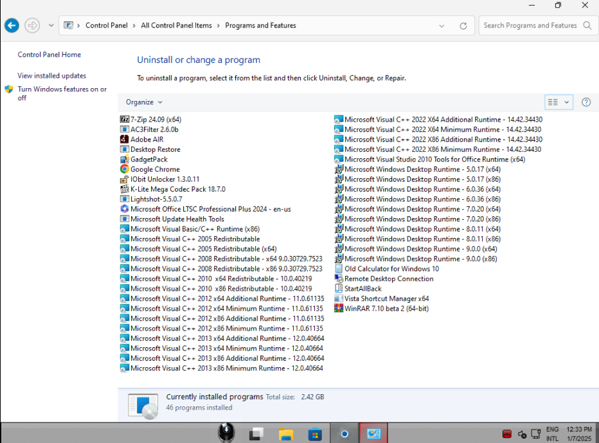Select Visual C++ 2022 X64 Additional Runtime

(438, 119)
